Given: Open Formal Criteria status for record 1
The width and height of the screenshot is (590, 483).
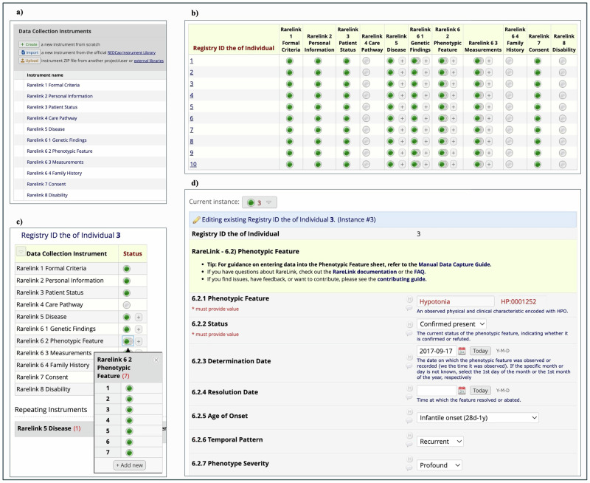Looking at the screenshot, I should point(290,61).
